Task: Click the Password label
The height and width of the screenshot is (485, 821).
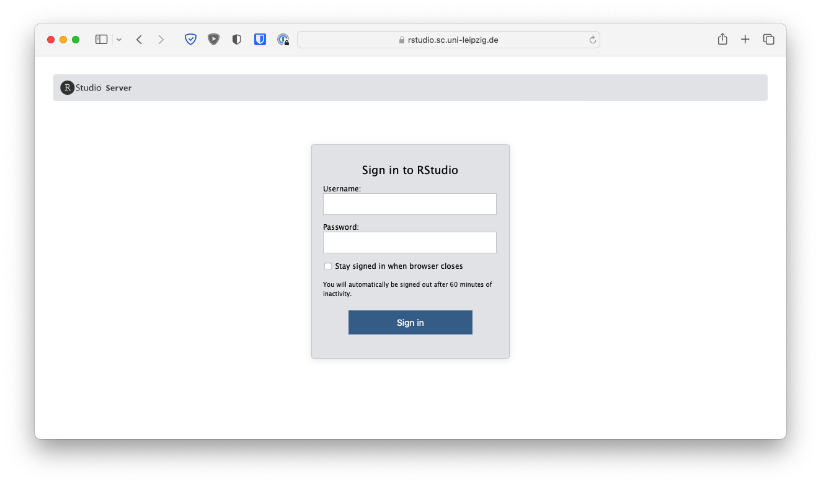Action: pyautogui.click(x=341, y=227)
